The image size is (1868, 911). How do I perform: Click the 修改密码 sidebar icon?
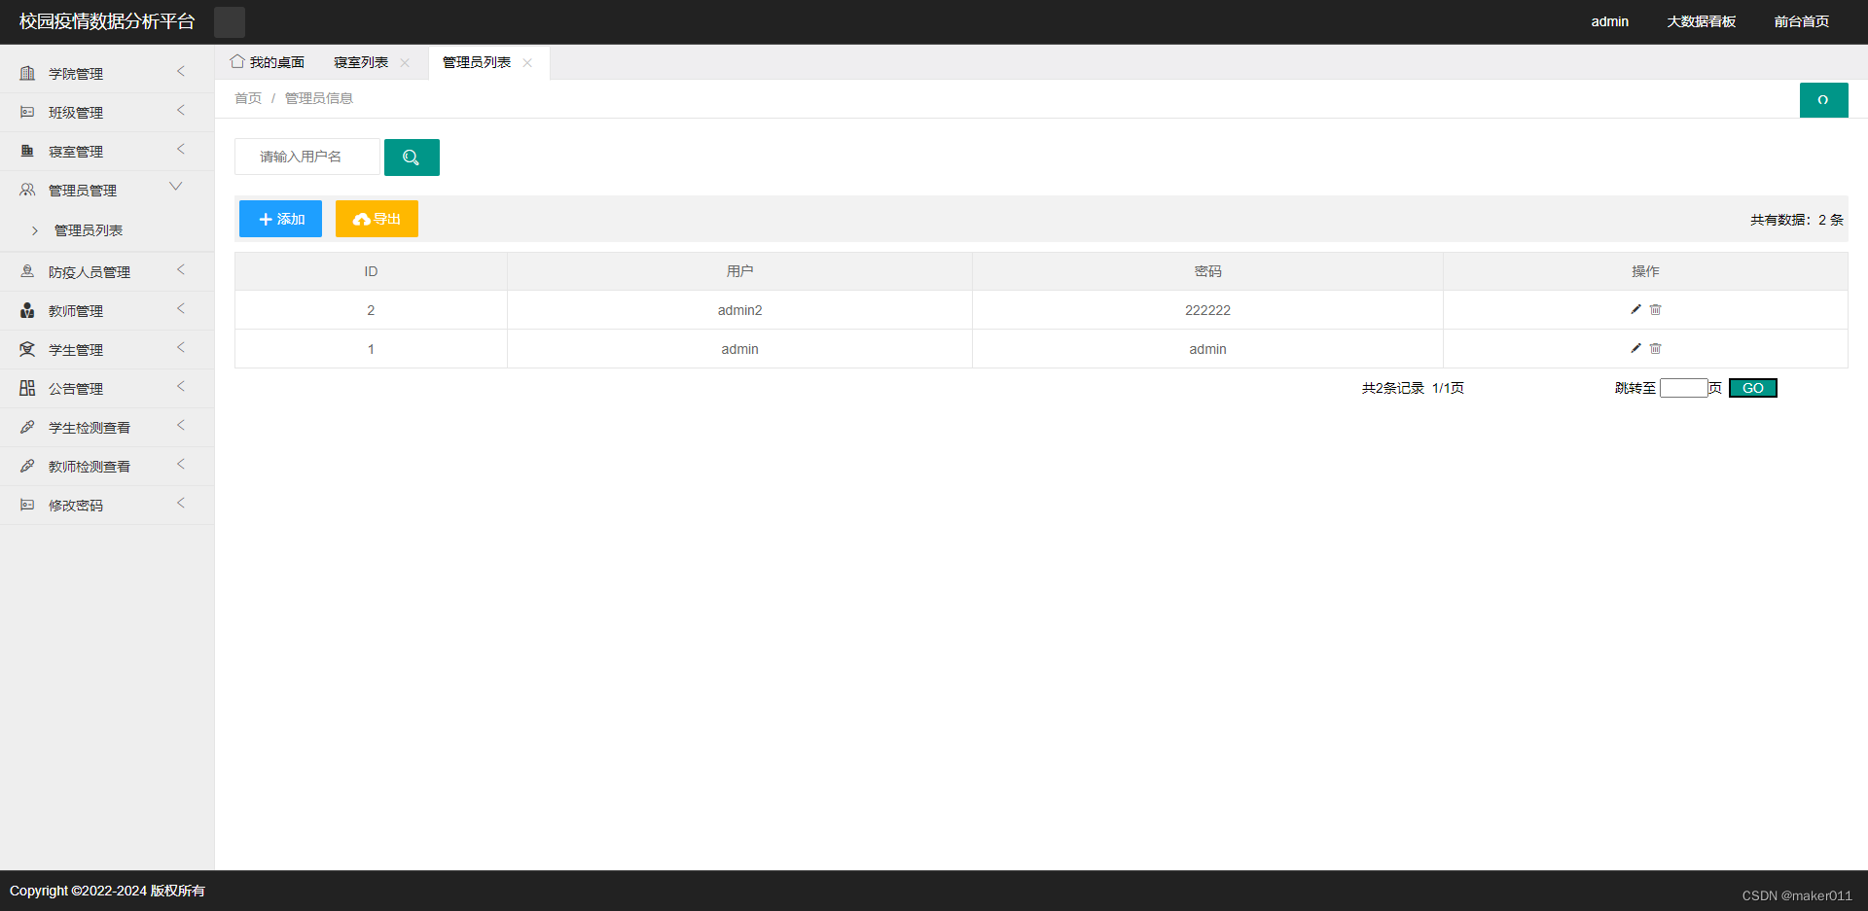27,506
